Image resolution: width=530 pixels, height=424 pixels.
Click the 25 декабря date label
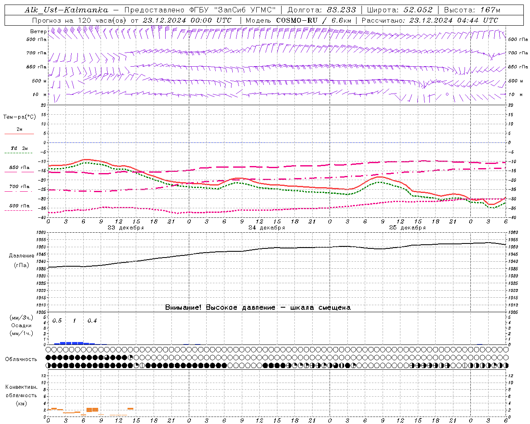coord(407,228)
